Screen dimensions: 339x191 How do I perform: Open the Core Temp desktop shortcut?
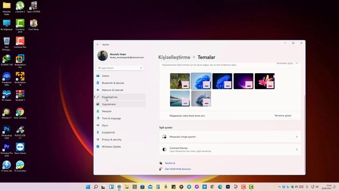(33, 25)
